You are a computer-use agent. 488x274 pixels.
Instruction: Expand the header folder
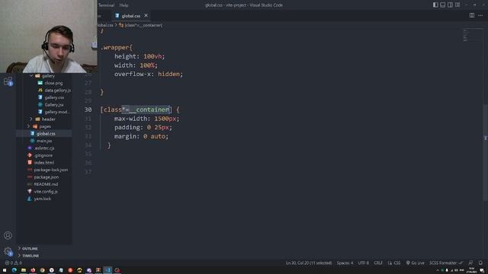tap(31, 119)
